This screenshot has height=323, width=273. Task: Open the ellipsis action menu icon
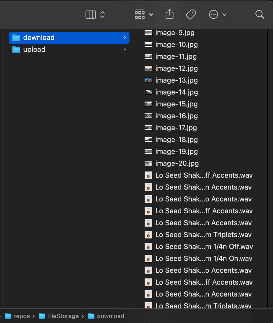point(213,14)
